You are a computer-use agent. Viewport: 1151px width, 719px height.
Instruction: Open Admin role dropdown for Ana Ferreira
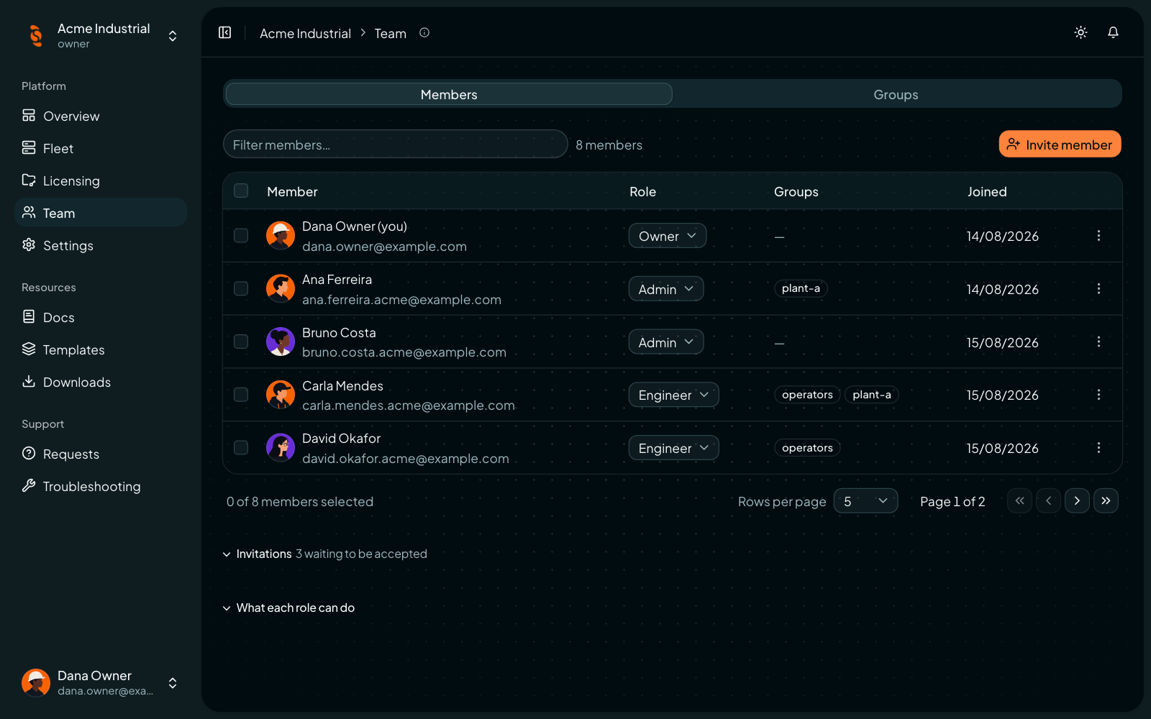pyautogui.click(x=666, y=289)
